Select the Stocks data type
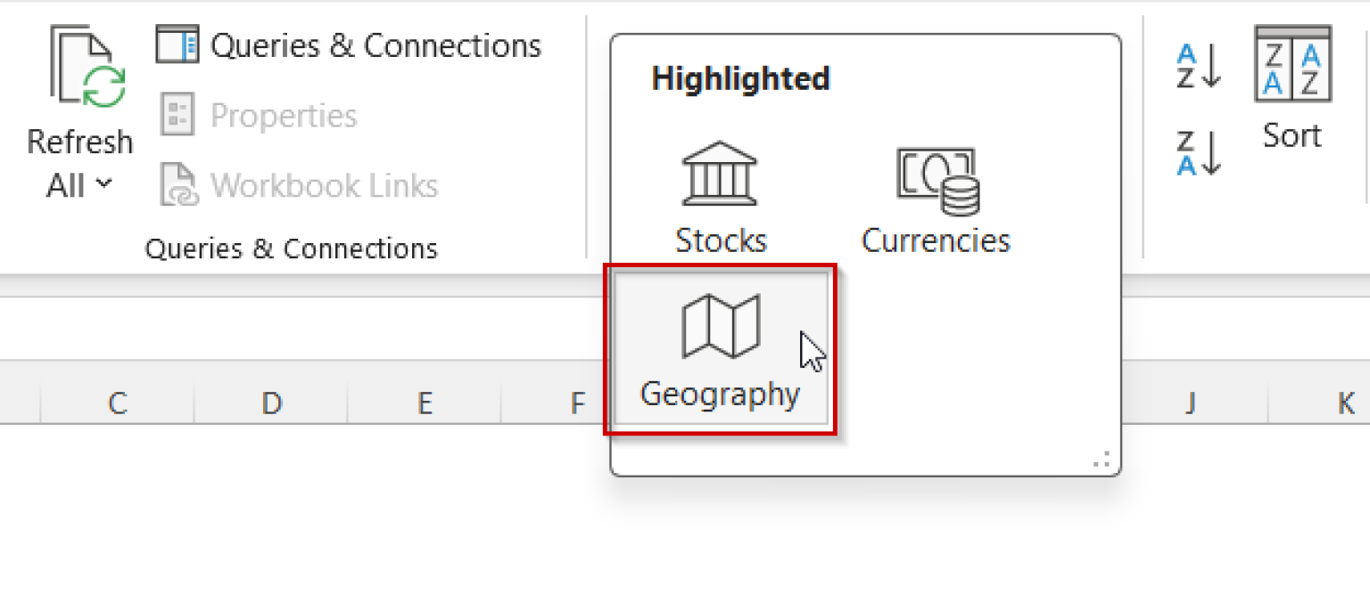 721,196
